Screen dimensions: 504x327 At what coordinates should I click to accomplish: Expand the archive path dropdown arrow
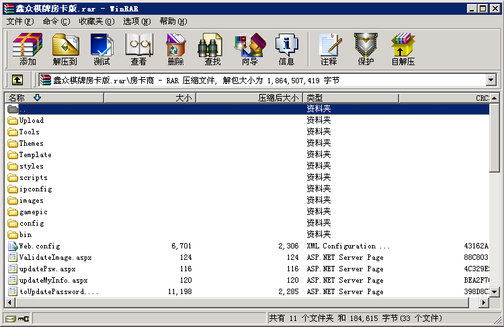(x=491, y=80)
